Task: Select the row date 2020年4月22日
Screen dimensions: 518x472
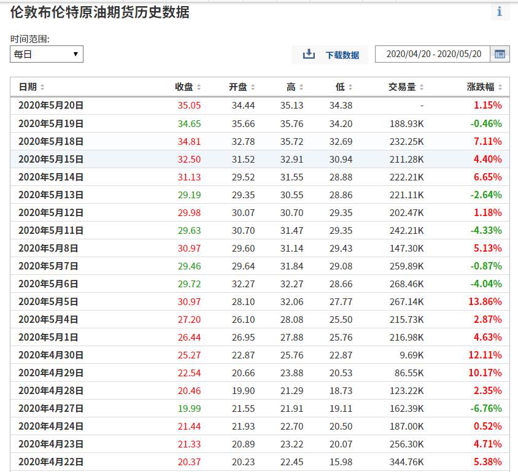Action: click(x=51, y=462)
